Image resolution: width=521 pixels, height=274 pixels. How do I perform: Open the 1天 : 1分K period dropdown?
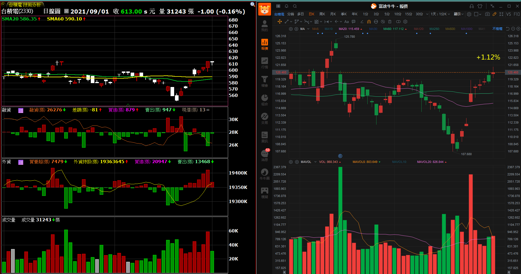[440, 14]
